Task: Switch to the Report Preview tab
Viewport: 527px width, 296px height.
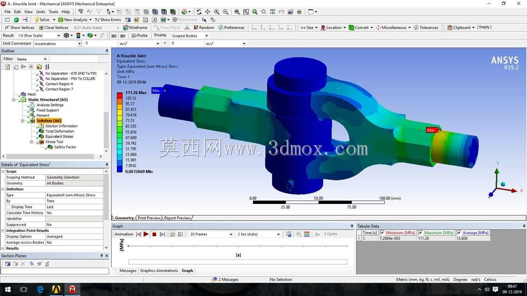Action: tap(177, 218)
